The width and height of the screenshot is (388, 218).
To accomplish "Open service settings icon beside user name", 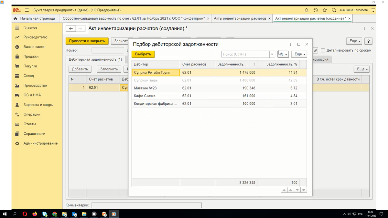I will tap(373, 10).
